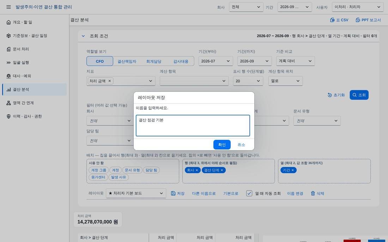This screenshot has width=388, height=242.
Task: Click the 다른 이름으로 link
Action: (x=204, y=193)
